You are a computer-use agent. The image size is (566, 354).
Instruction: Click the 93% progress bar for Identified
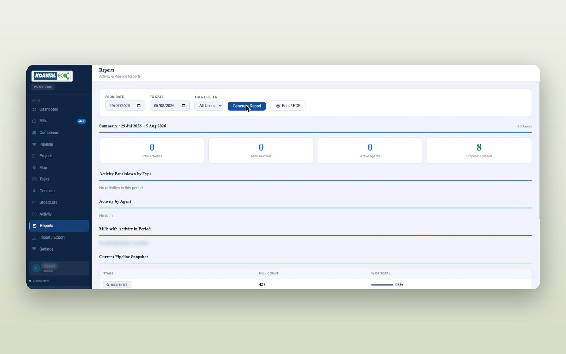tap(382, 285)
